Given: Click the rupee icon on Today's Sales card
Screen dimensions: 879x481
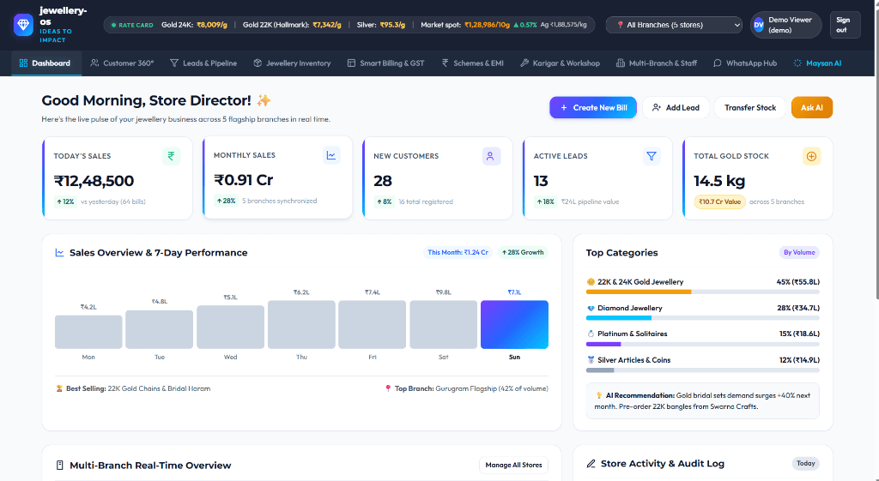Looking at the screenshot, I should point(172,156).
